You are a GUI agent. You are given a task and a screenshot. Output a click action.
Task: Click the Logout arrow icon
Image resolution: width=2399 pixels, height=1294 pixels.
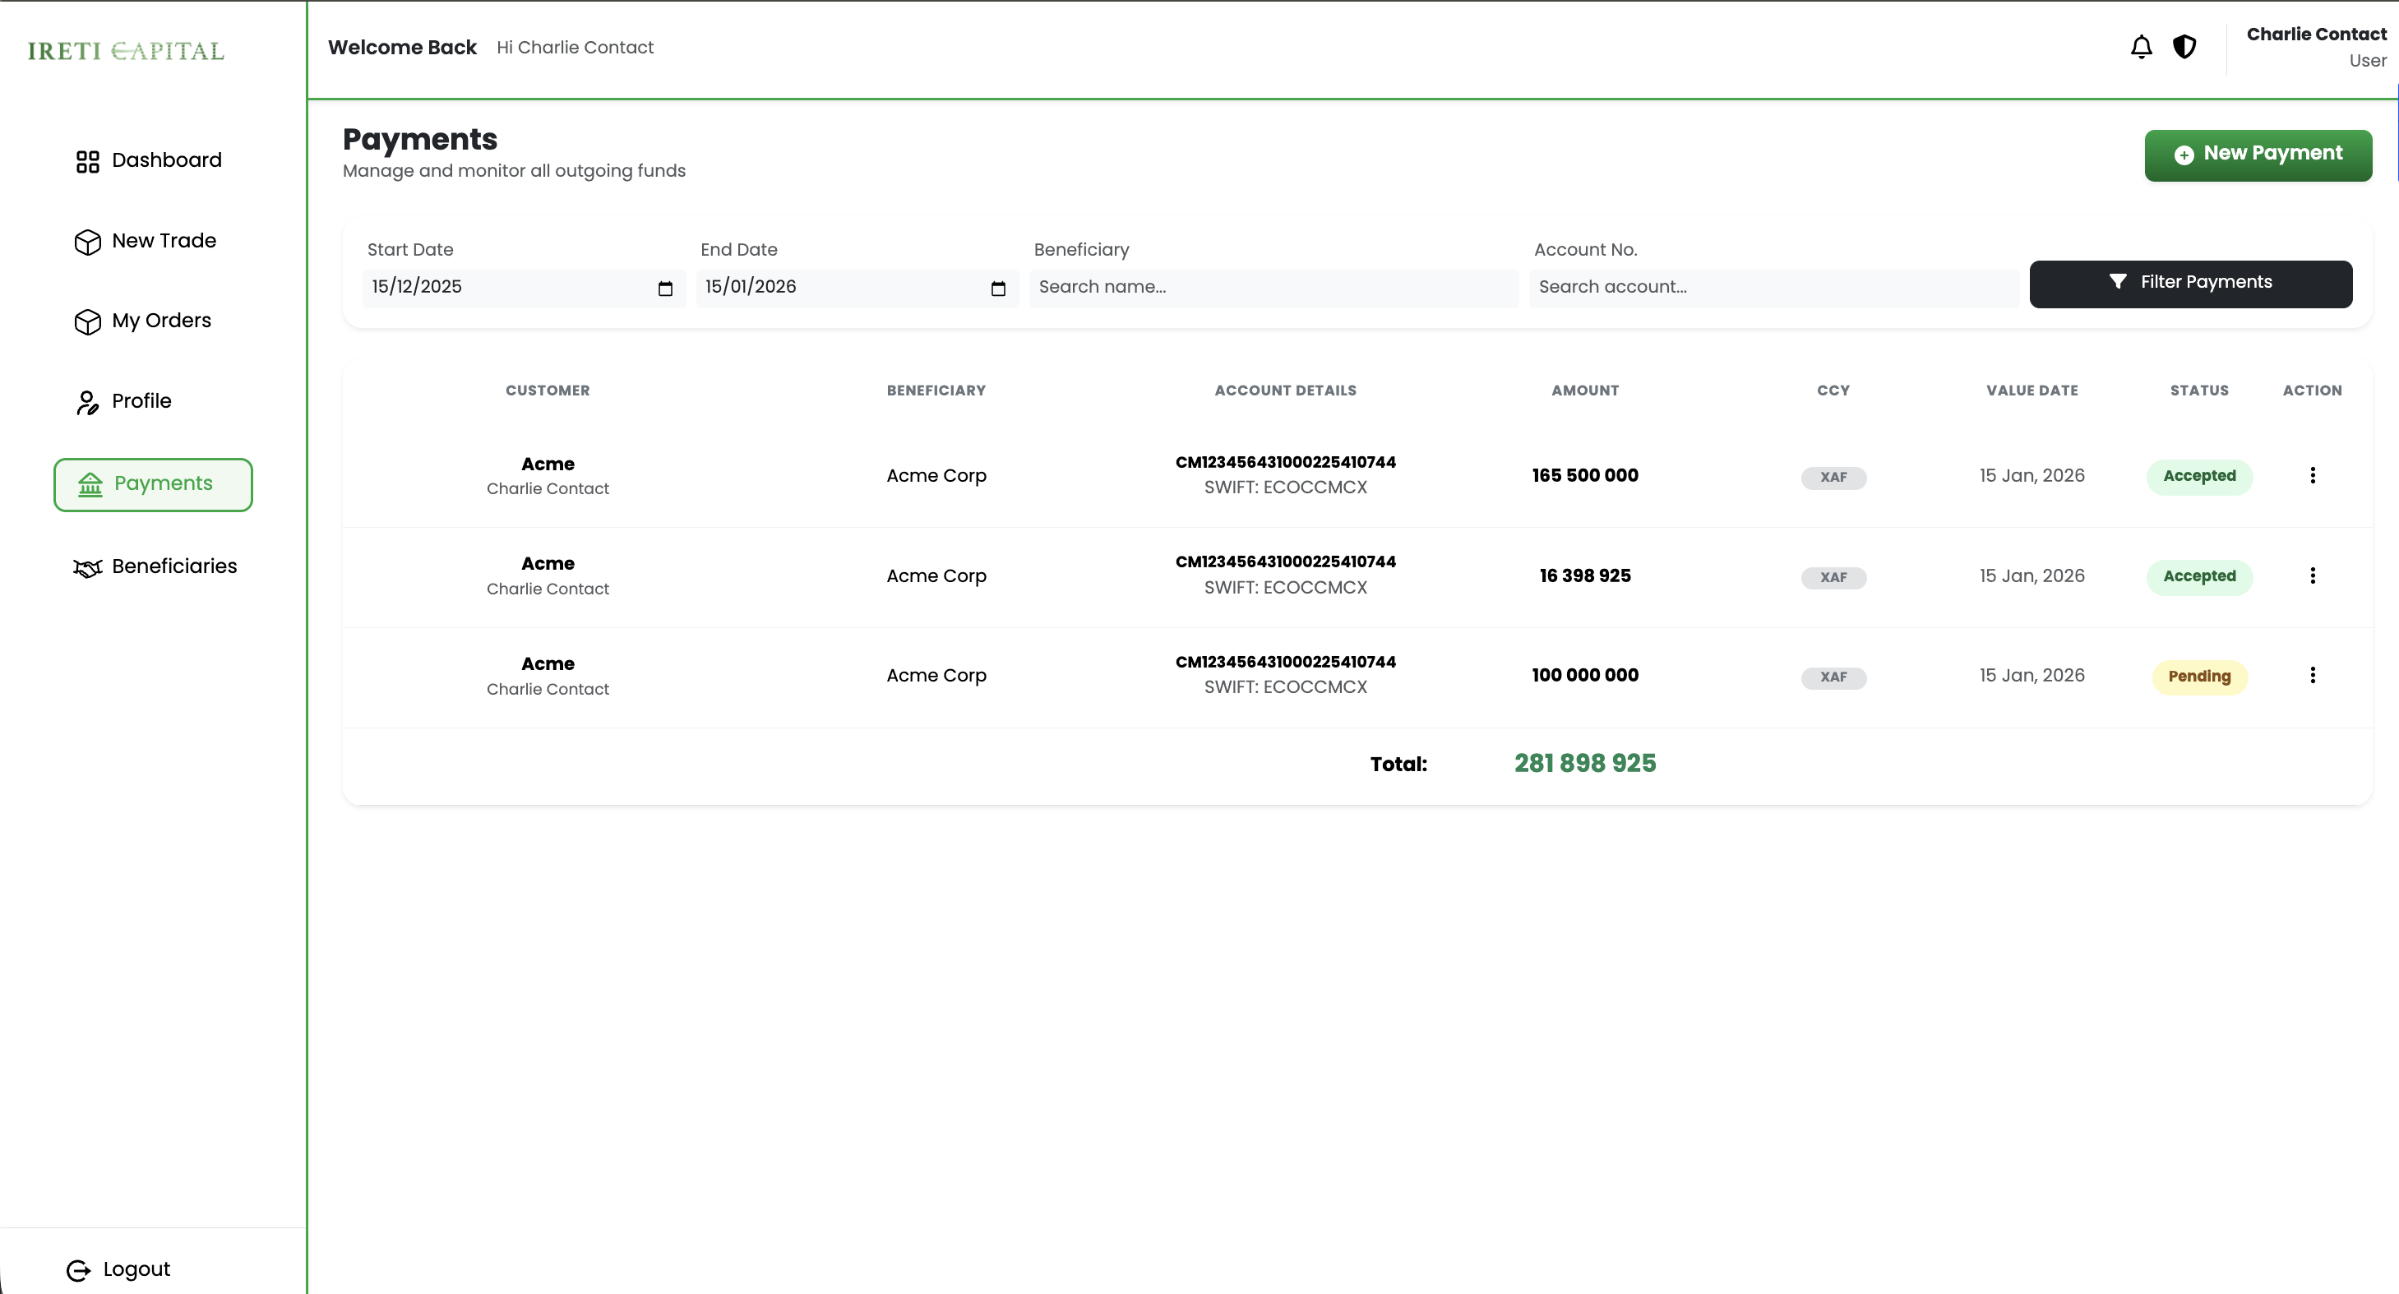tap(78, 1269)
